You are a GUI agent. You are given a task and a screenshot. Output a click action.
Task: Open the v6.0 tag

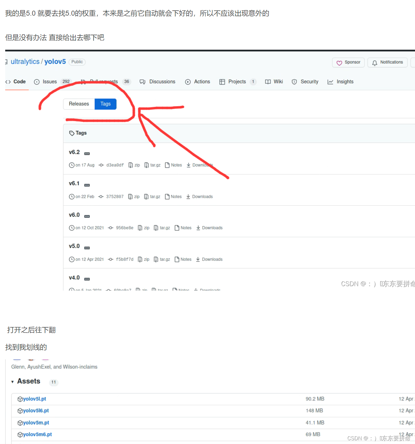74,215
